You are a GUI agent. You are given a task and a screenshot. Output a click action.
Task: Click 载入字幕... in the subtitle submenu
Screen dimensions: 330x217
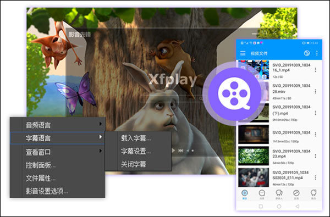(138, 138)
